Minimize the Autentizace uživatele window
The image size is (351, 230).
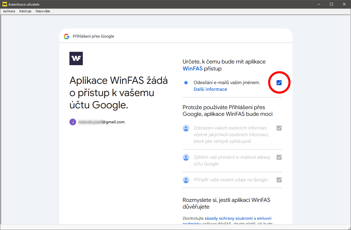pos(319,4)
